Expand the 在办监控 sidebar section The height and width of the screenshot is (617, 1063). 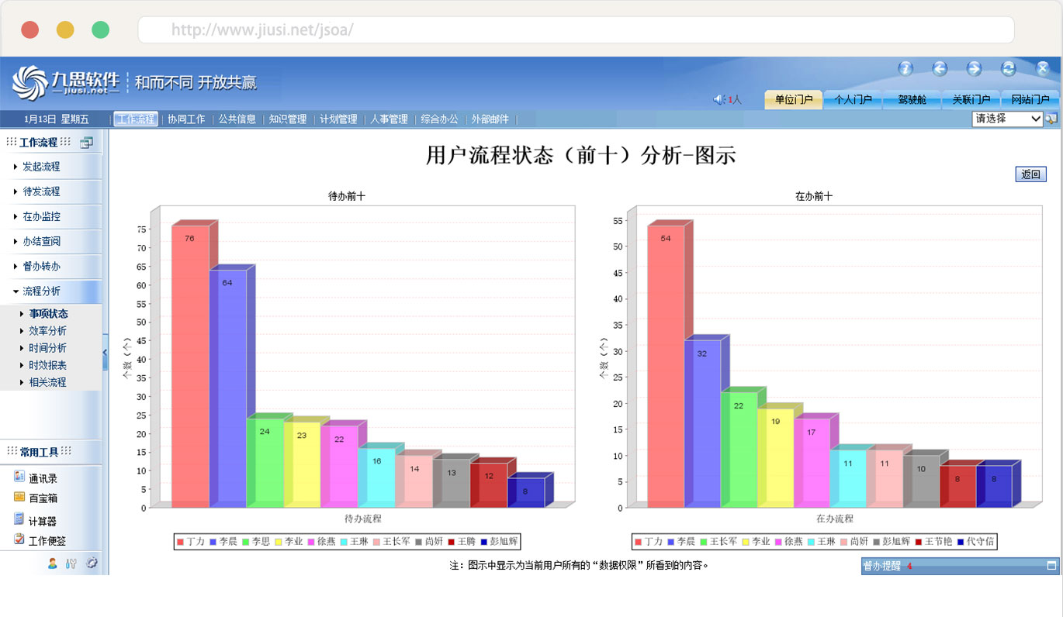[x=41, y=217]
